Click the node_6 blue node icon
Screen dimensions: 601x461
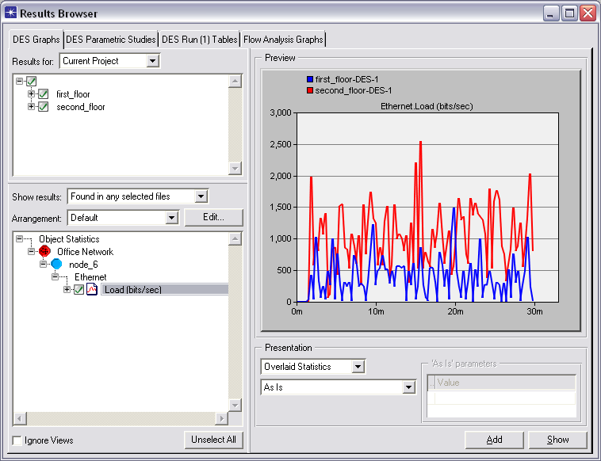56,264
